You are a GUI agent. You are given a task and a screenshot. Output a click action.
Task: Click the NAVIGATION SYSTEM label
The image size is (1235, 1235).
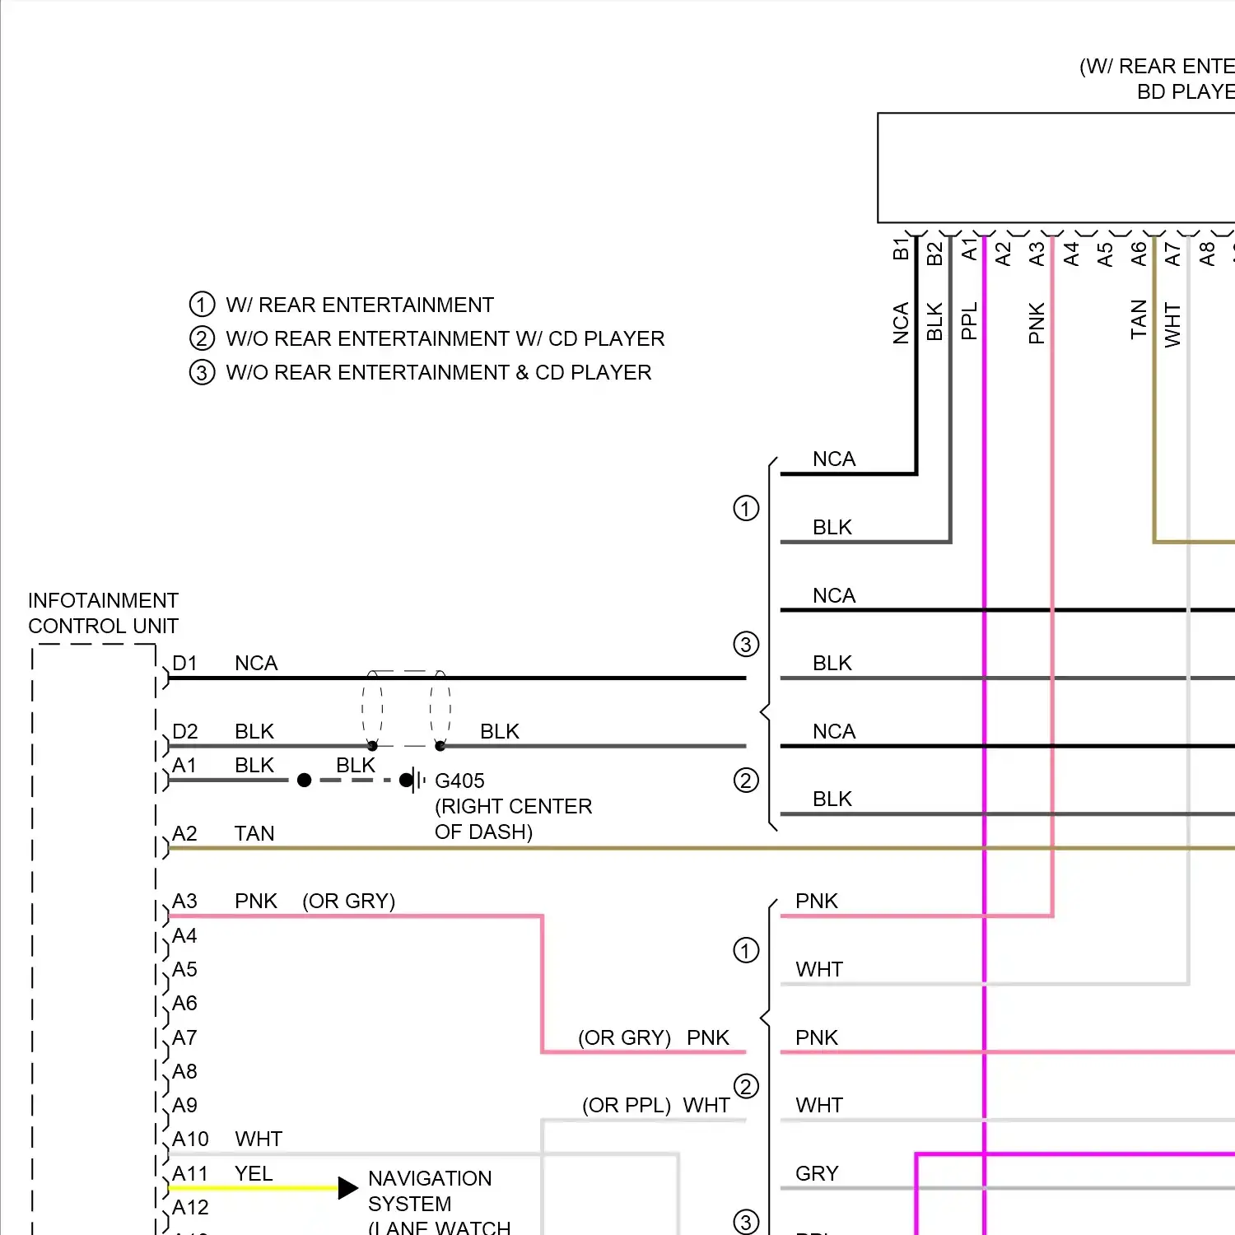(x=430, y=1191)
